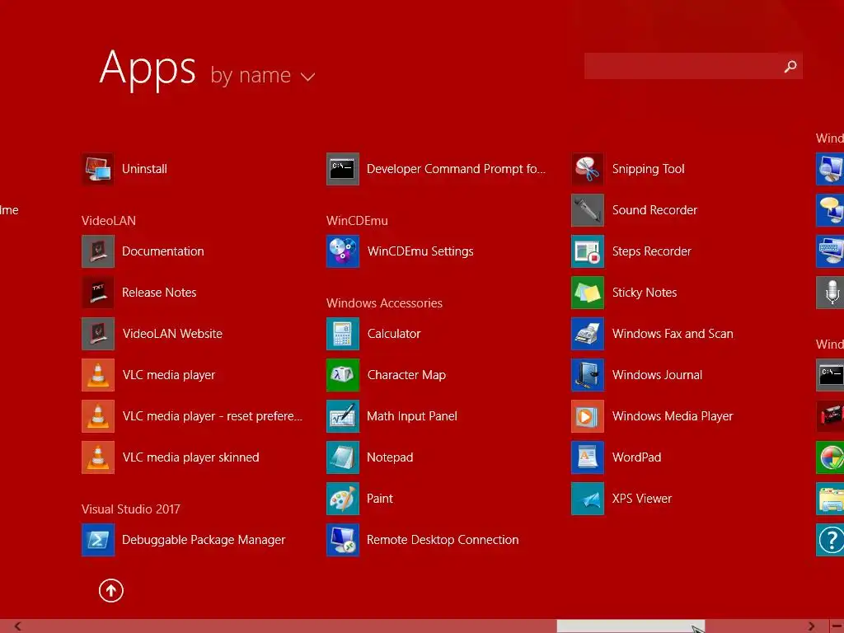The height and width of the screenshot is (633, 844).
Task: Click the horizontal scrollbar thumb
Action: (631, 626)
